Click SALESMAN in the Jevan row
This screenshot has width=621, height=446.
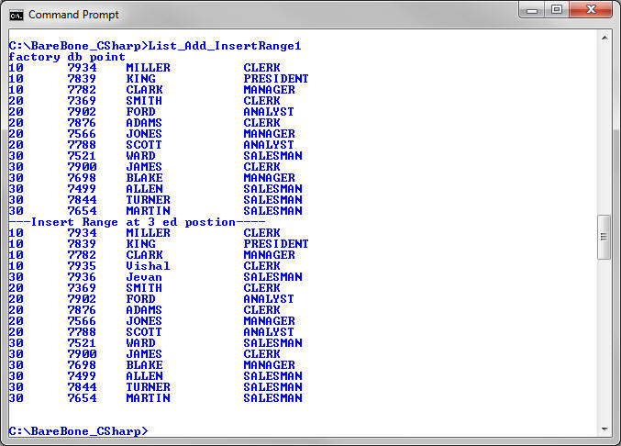coord(272,277)
